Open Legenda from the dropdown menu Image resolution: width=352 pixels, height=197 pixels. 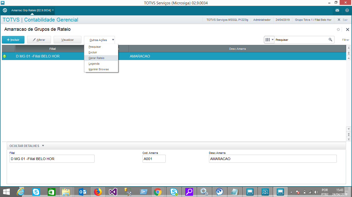click(101, 64)
